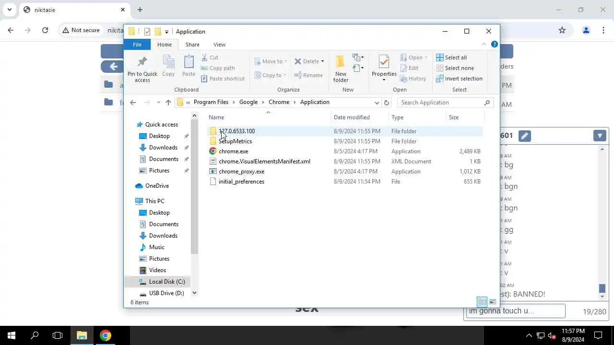Switch to details view button
The height and width of the screenshot is (345, 614).
pos(482,302)
